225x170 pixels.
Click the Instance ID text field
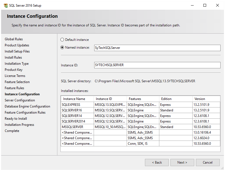click(157, 65)
